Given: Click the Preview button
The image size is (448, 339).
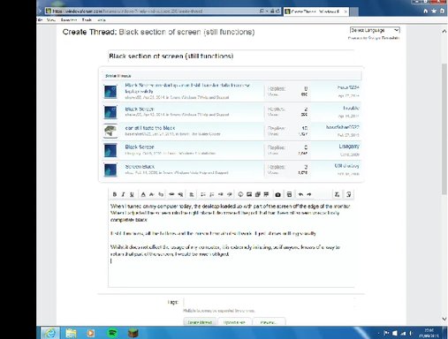Looking at the screenshot, I should click(269, 322).
